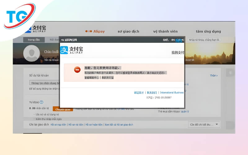
Task: Open the 'vệ thành viên' navigation tab
Action: click(165, 31)
